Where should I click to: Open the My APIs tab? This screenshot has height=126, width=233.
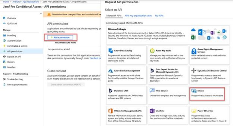click(x=159, y=16)
